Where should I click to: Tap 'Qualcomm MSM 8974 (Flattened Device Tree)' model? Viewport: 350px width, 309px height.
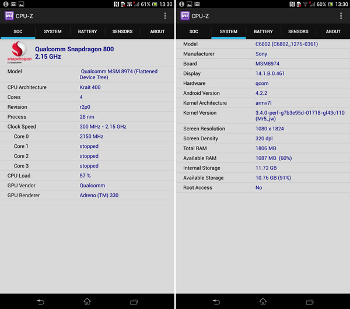[x=118, y=74]
